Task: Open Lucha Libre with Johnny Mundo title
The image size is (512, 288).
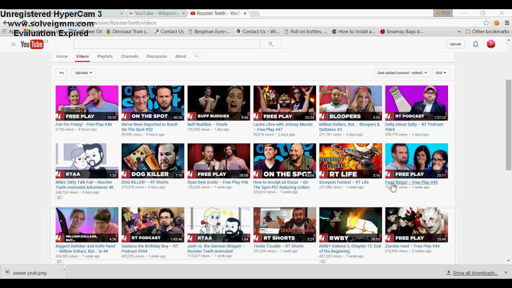Action: coord(283,127)
